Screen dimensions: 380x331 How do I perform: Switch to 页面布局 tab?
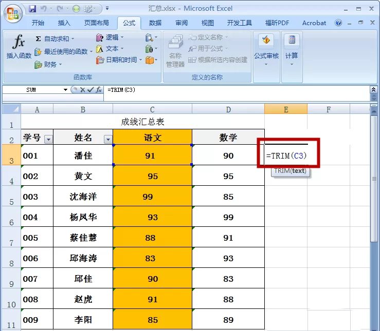97,23
